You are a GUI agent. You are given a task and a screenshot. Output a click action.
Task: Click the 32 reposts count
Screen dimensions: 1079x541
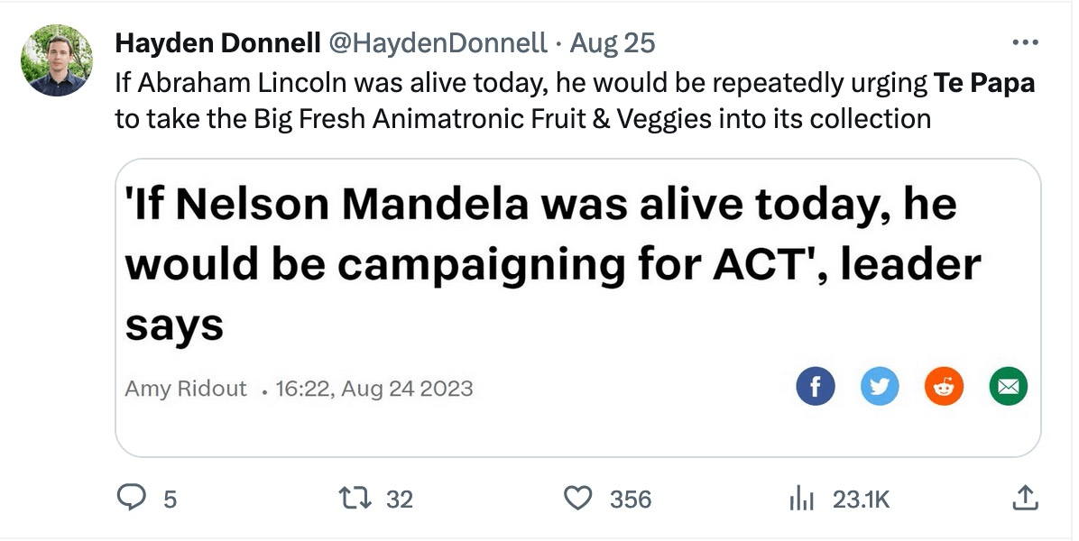400,499
